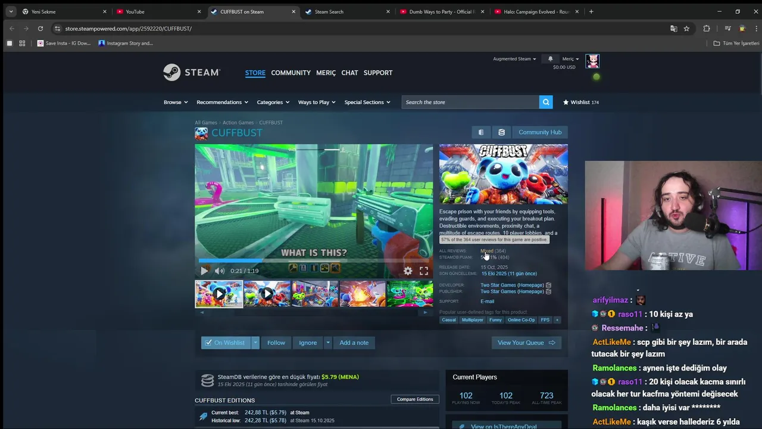Open the SUPPORT nav item
The width and height of the screenshot is (762, 429).
coord(378,73)
